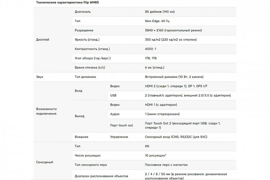Click the 'Пассивное перо с магнитом' value
The image size is (270, 180).
pyautogui.click(x=166, y=165)
